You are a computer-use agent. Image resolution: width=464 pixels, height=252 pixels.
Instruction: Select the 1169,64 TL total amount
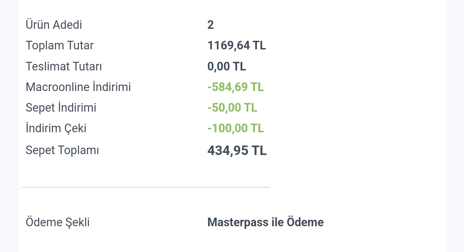point(236,46)
